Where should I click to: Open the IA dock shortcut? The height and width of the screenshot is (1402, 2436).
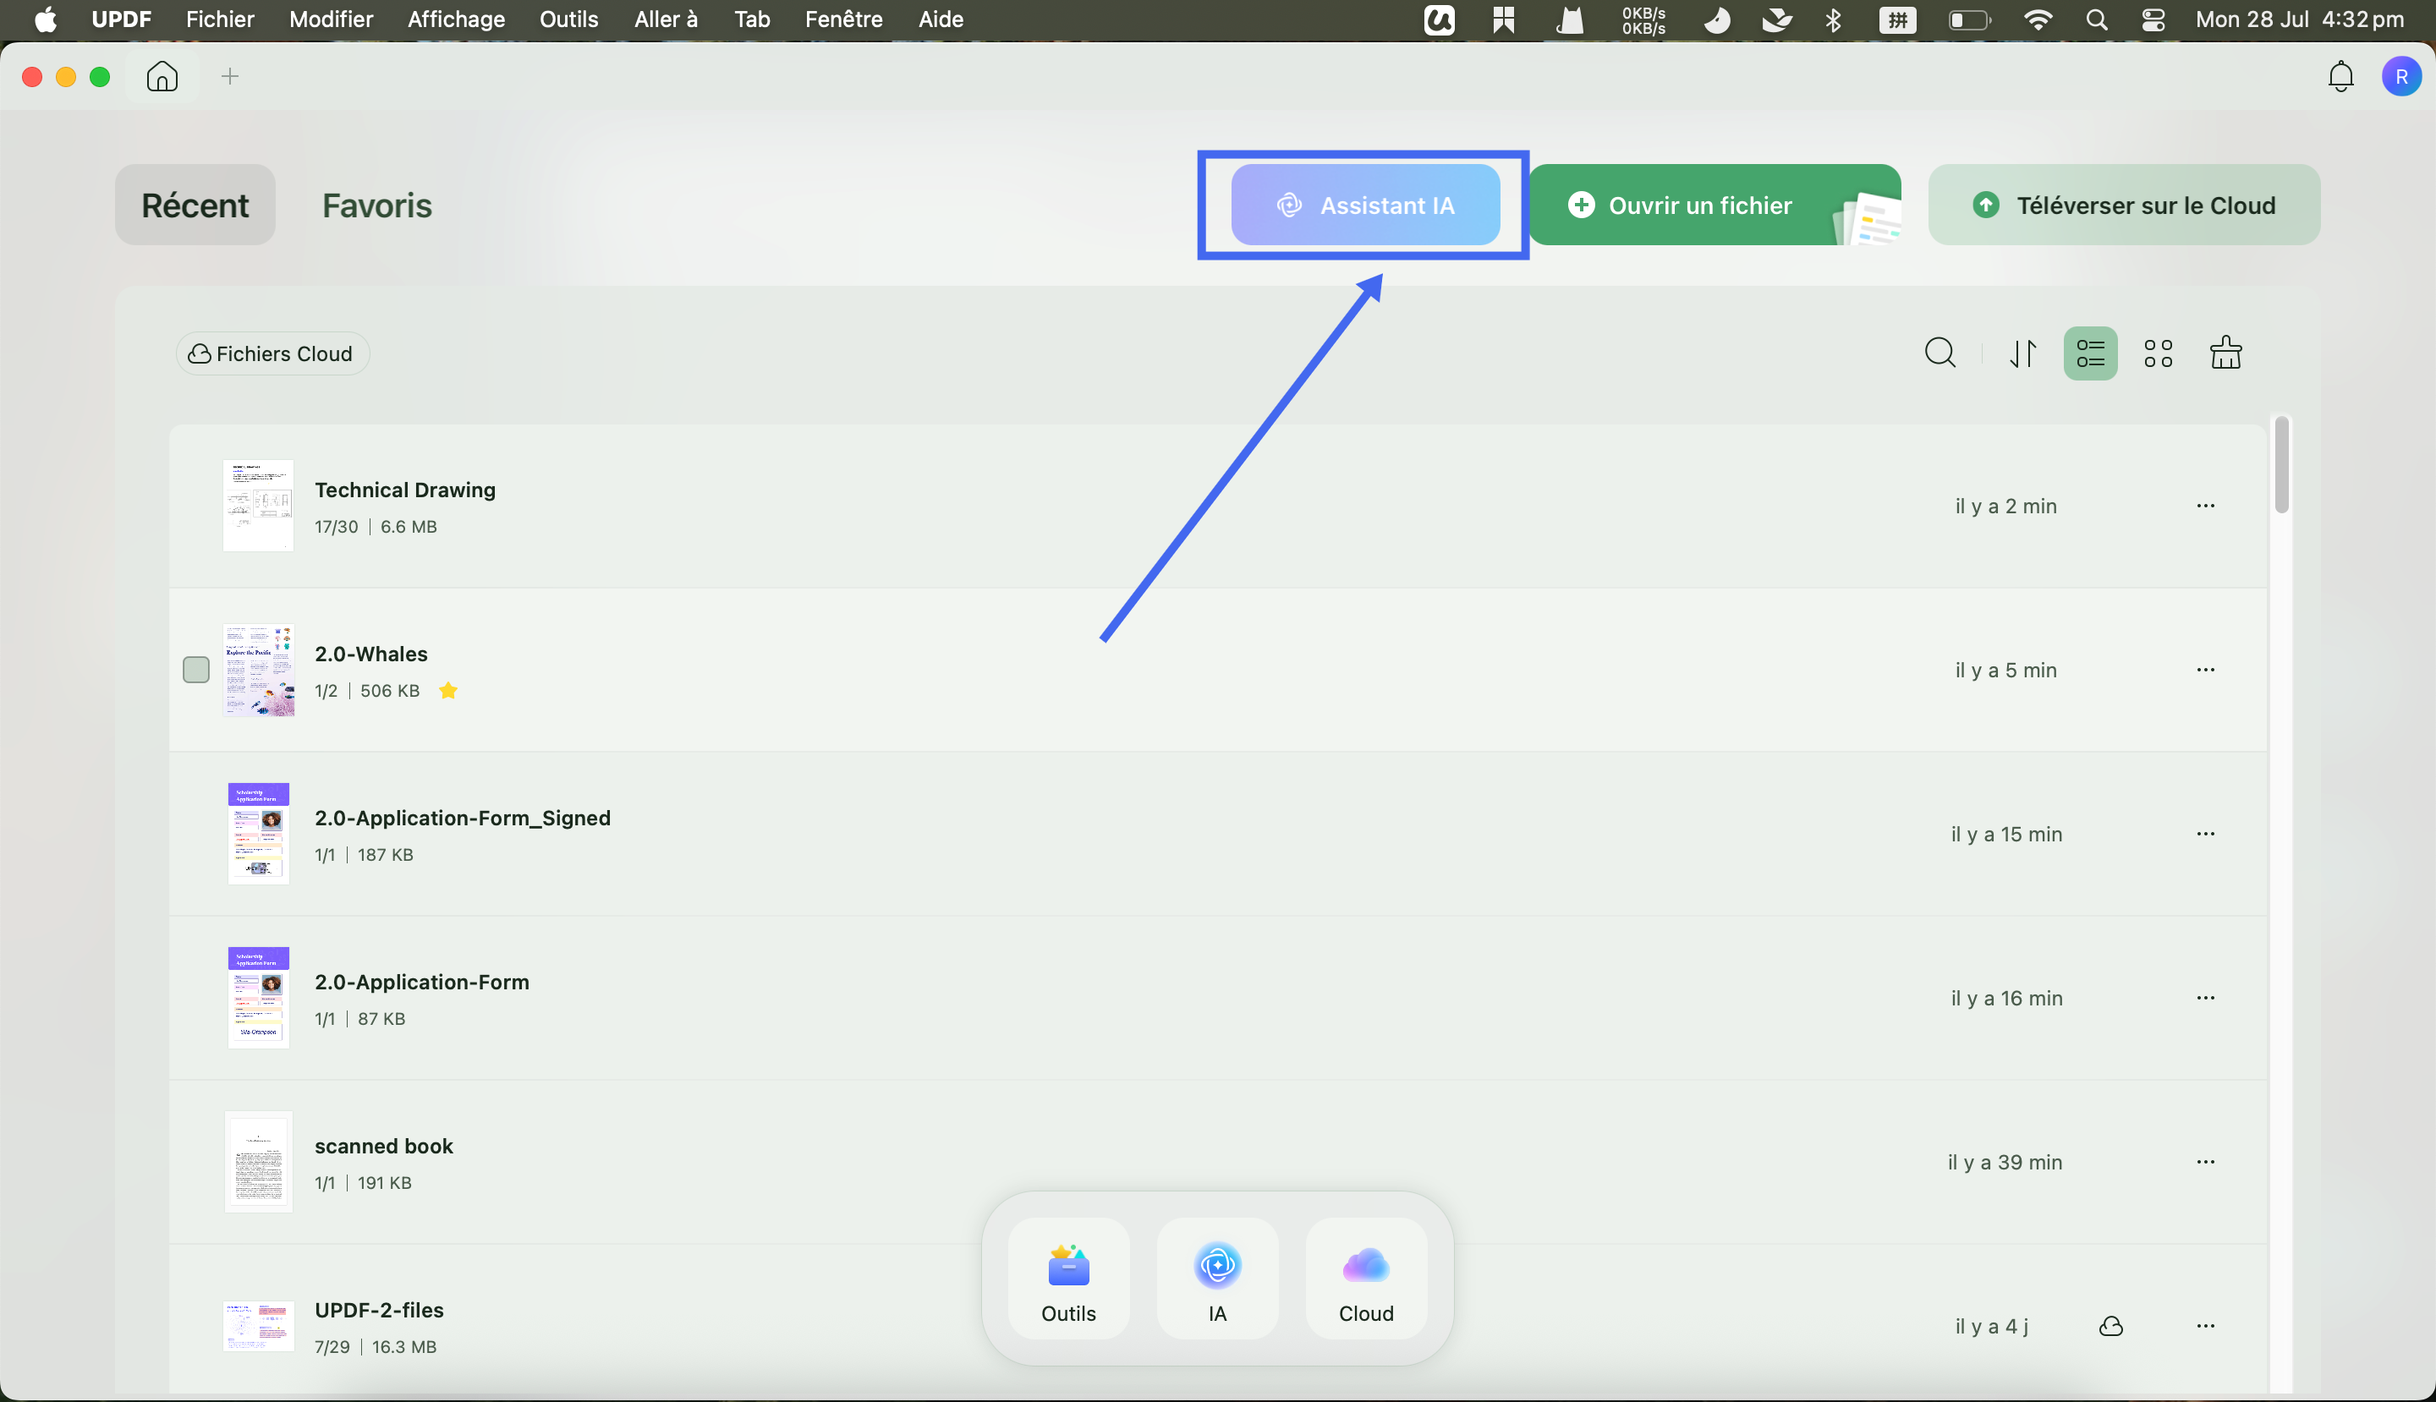[x=1217, y=1279]
